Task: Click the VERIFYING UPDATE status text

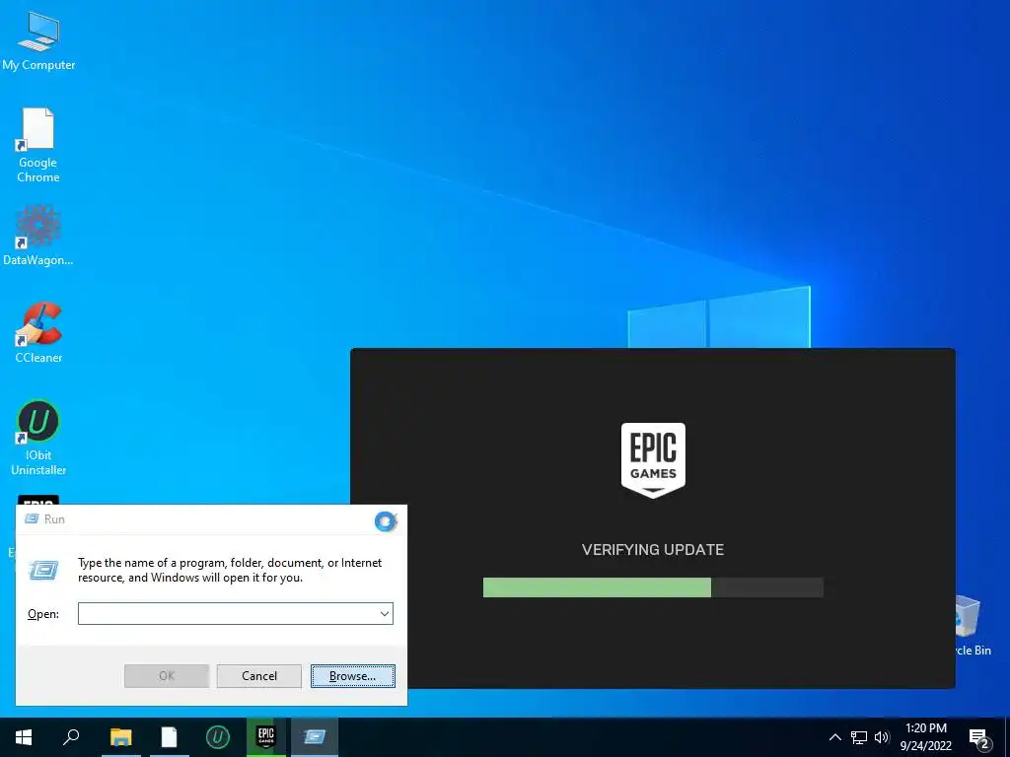Action: click(x=653, y=550)
